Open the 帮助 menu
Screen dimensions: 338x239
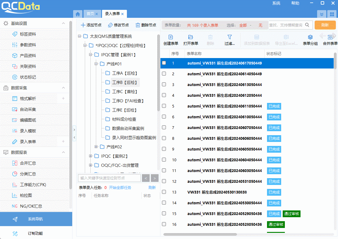click(295, 3)
